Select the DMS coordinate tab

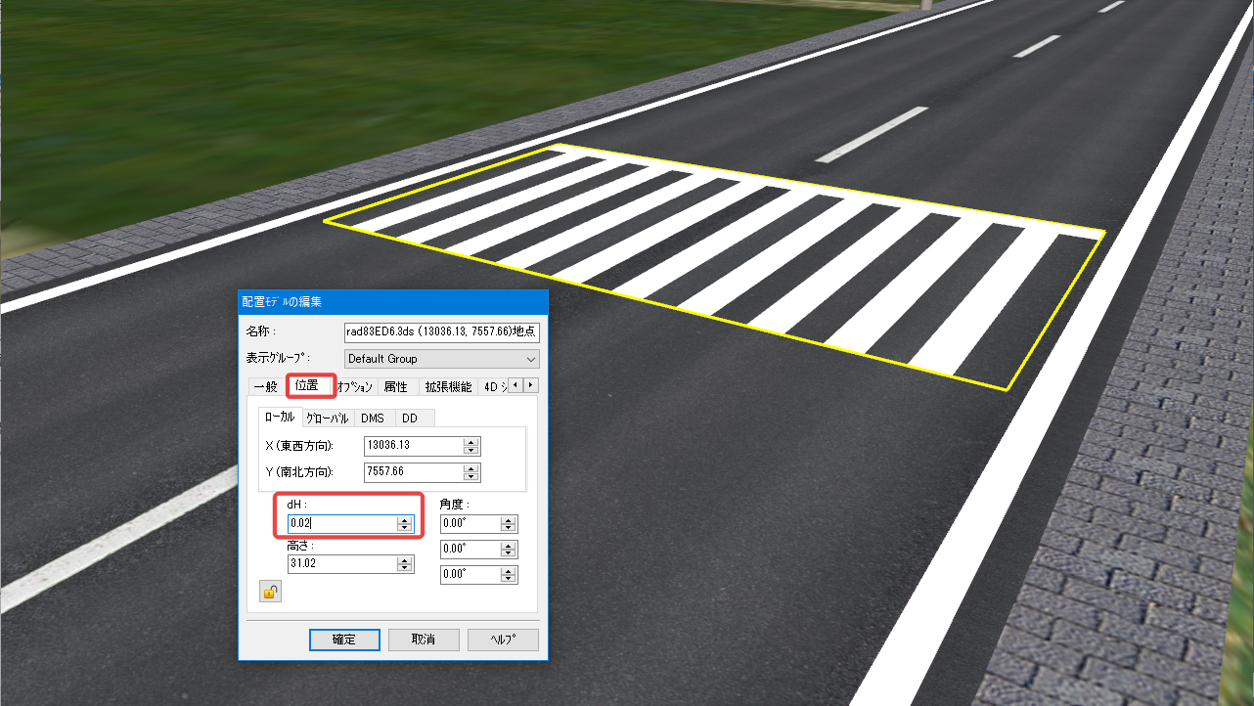pos(373,418)
